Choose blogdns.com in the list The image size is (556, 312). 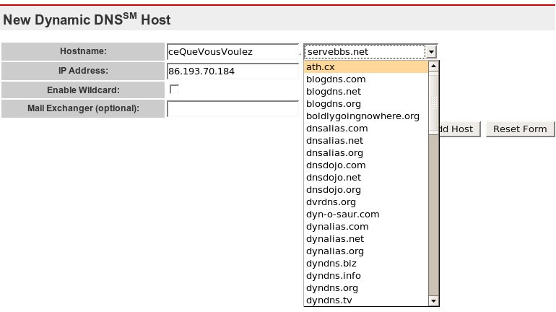pyautogui.click(x=365, y=79)
